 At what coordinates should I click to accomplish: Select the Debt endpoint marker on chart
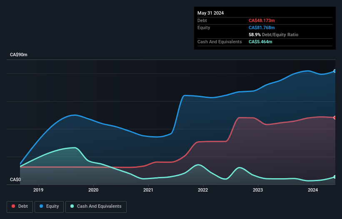pos(335,118)
